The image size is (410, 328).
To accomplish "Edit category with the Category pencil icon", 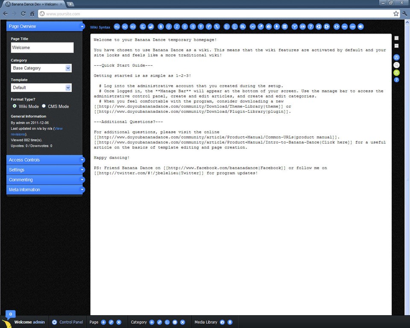I will [x=159, y=322].
